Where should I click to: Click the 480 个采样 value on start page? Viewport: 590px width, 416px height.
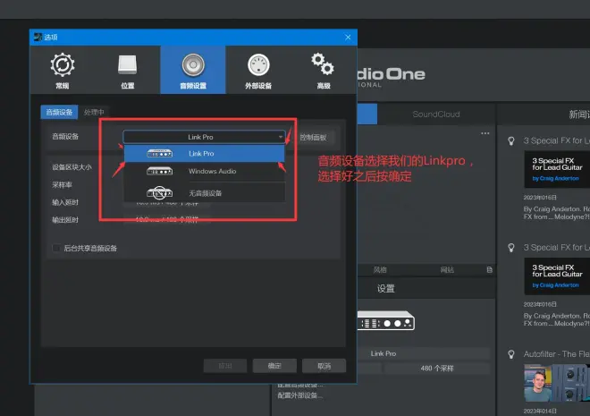tap(437, 369)
